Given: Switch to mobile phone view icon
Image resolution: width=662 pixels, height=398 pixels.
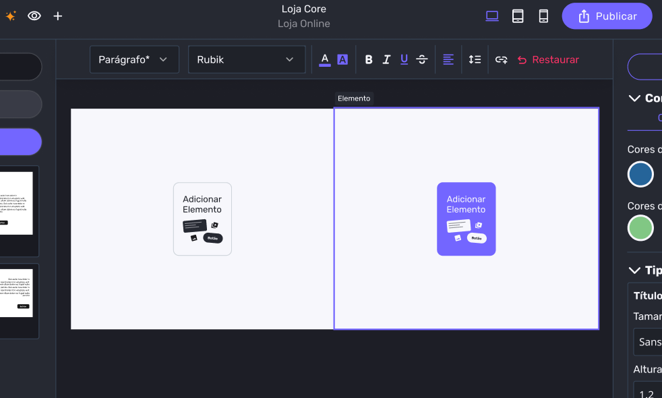Looking at the screenshot, I should tap(543, 16).
